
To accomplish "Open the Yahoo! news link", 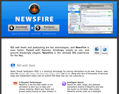I will click(22, 73).
